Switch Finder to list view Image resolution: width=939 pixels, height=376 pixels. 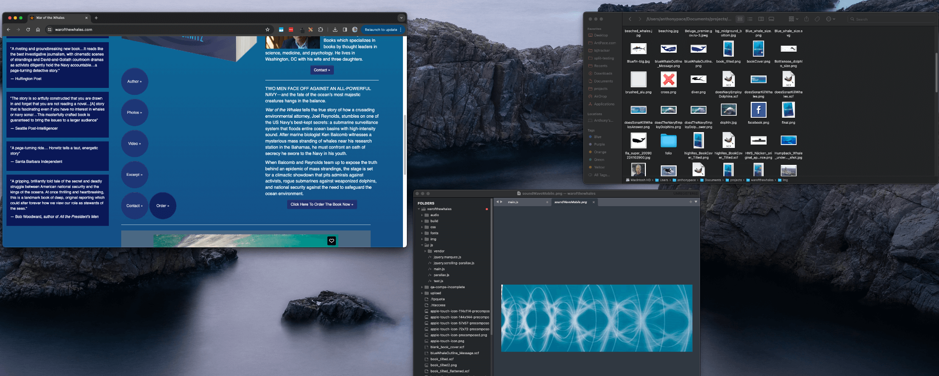click(750, 19)
